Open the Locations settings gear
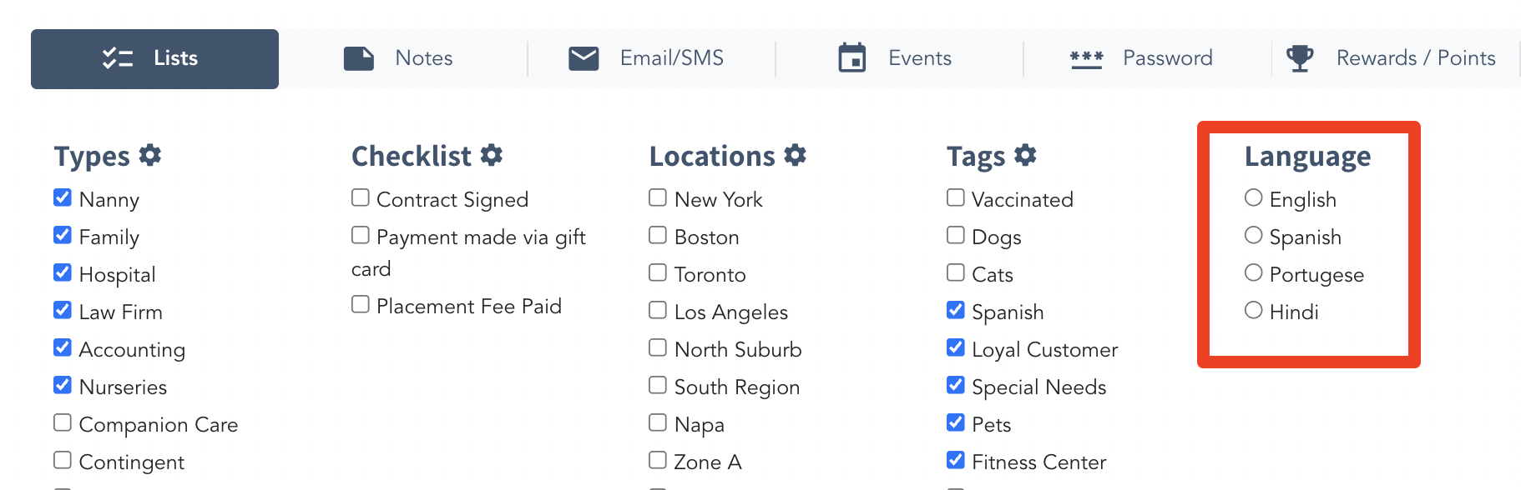Image resolution: width=1521 pixels, height=490 pixels. 796,155
